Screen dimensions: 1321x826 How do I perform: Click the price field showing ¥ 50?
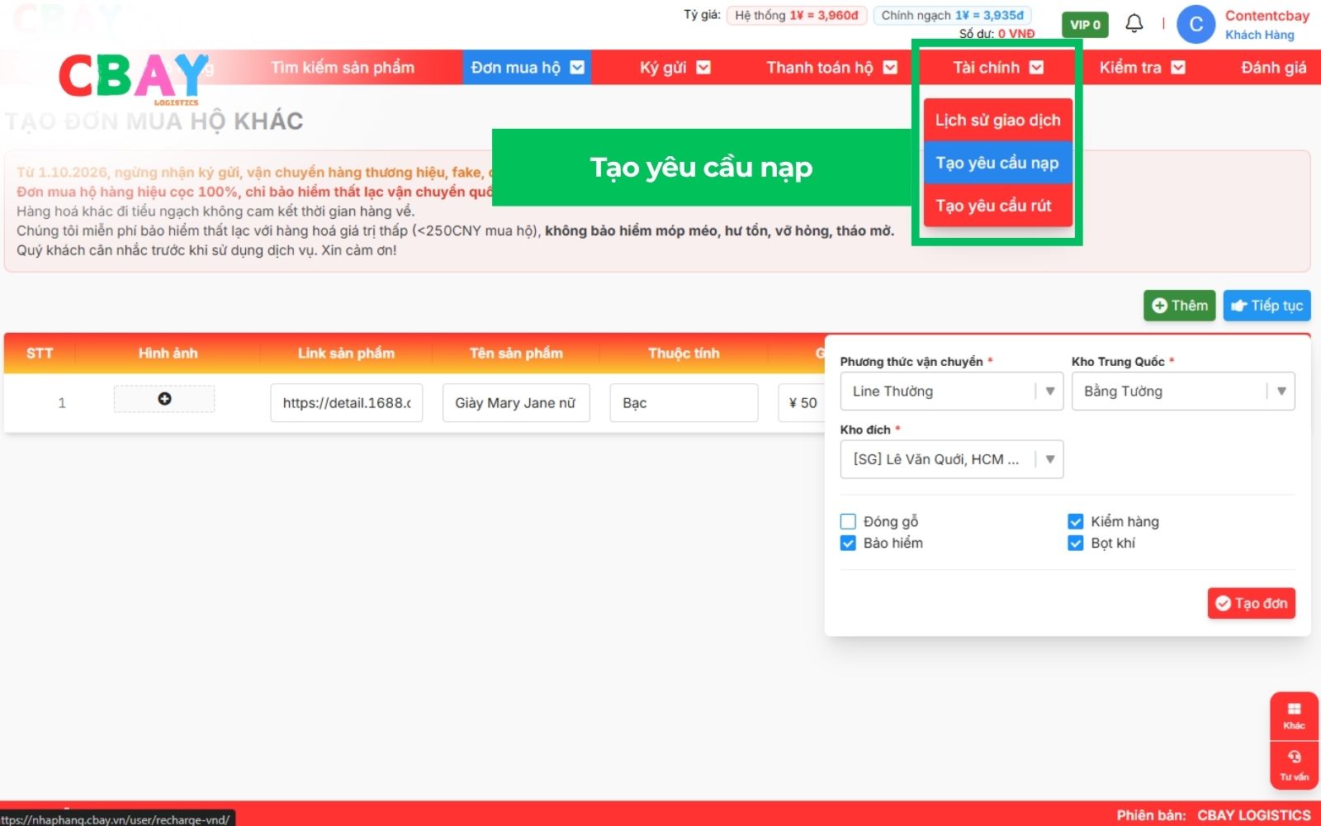802,402
